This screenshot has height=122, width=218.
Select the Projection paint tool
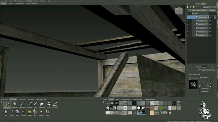click(14, 105)
